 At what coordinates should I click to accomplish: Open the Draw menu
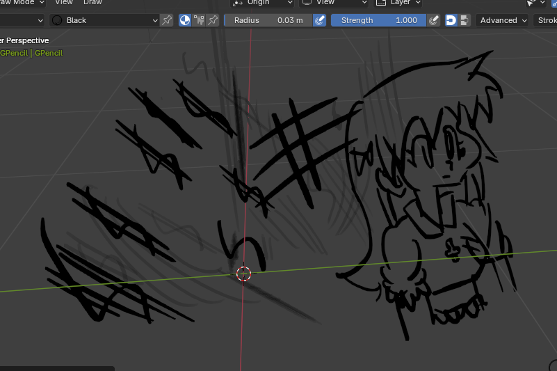point(92,3)
